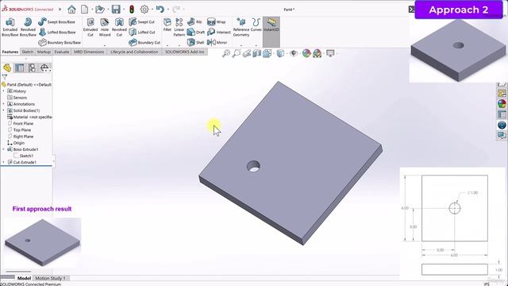Click the Boundary Boss/Base tool

[60, 42]
